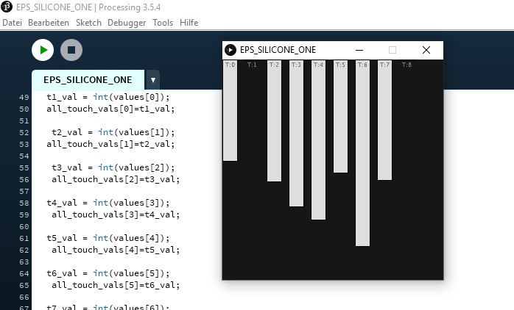Click the T:6 bar in sketch window
Image resolution: width=514 pixels, height=310 pixels.
click(x=362, y=153)
